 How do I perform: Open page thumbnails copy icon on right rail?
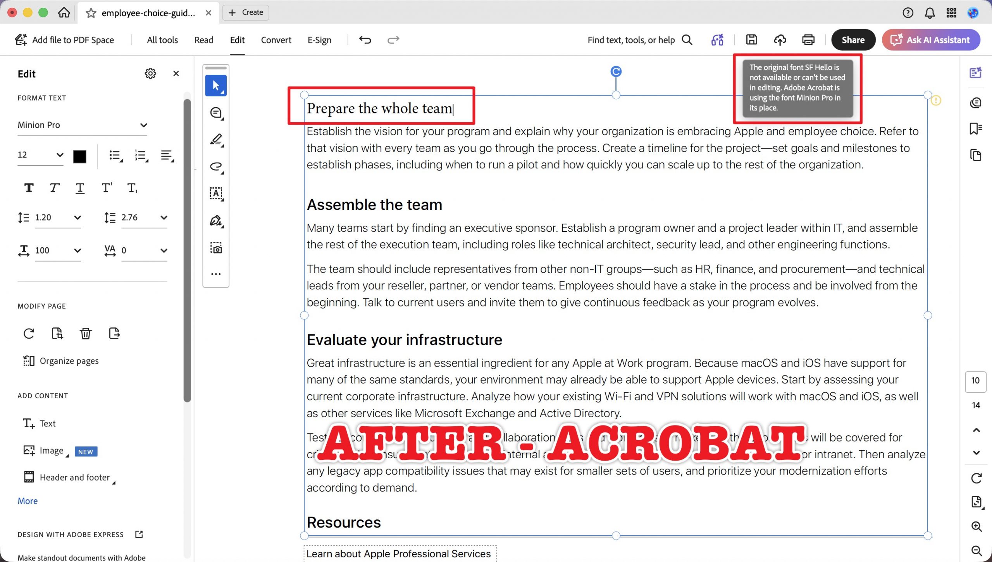pos(976,155)
